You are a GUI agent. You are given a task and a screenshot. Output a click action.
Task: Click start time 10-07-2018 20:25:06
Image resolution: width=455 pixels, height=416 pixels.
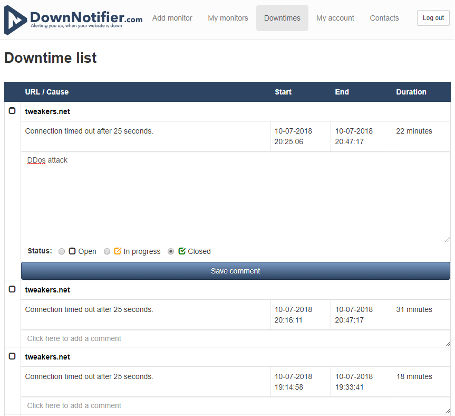[293, 136]
